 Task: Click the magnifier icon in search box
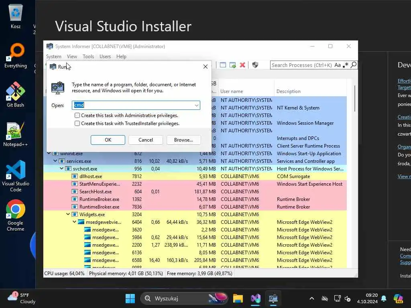[x=354, y=65]
